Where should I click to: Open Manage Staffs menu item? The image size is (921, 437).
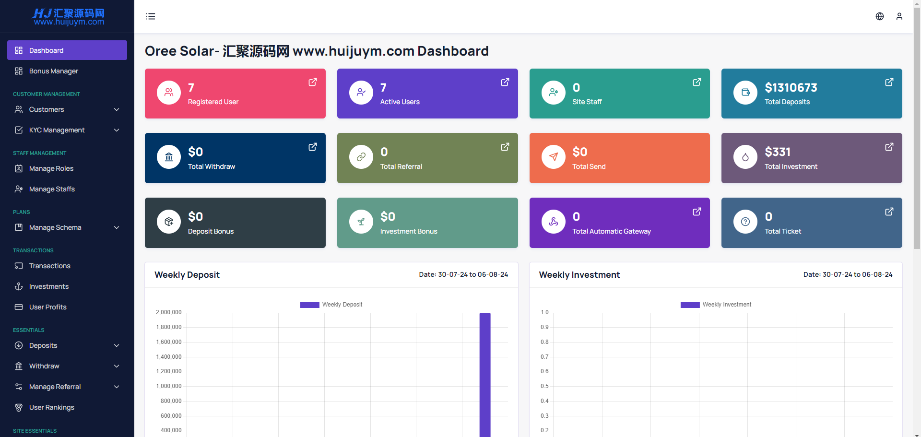[67, 189]
